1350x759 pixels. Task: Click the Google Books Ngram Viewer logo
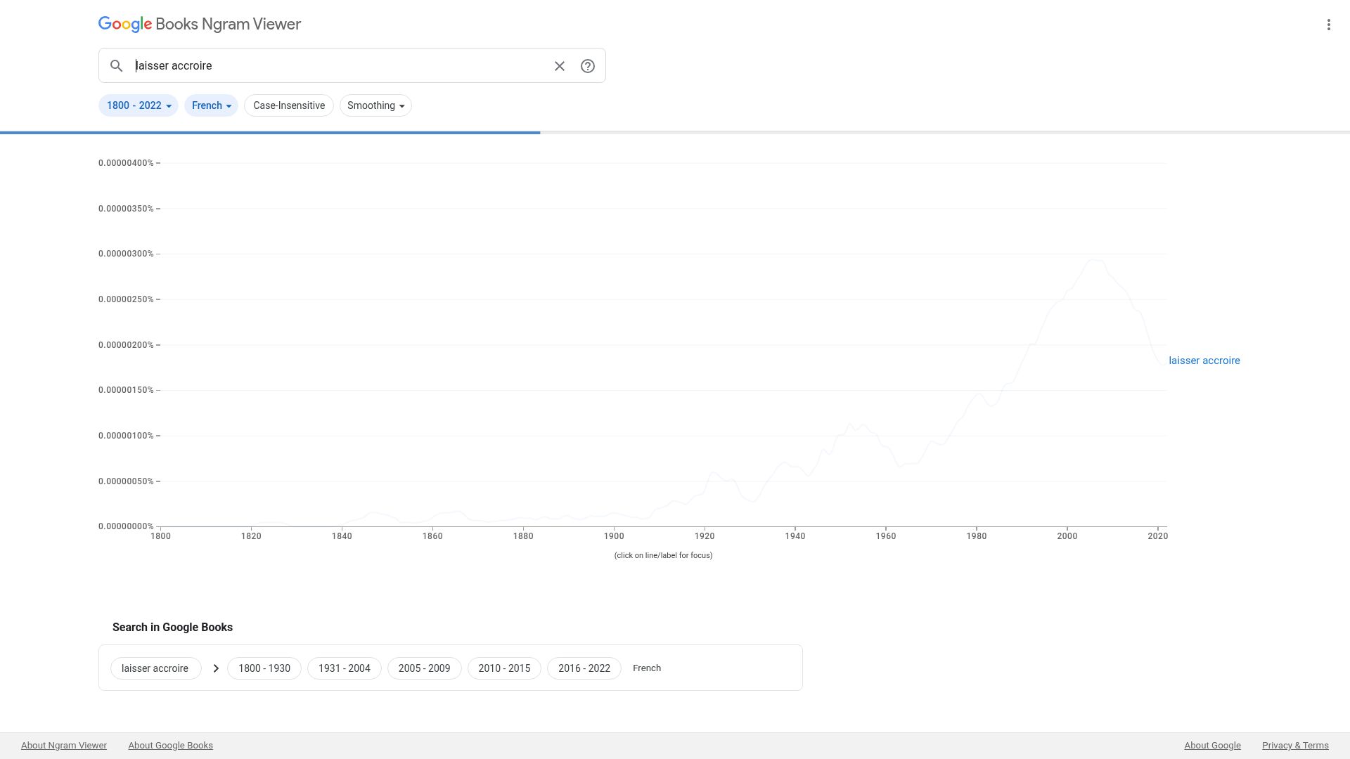pyautogui.click(x=200, y=25)
